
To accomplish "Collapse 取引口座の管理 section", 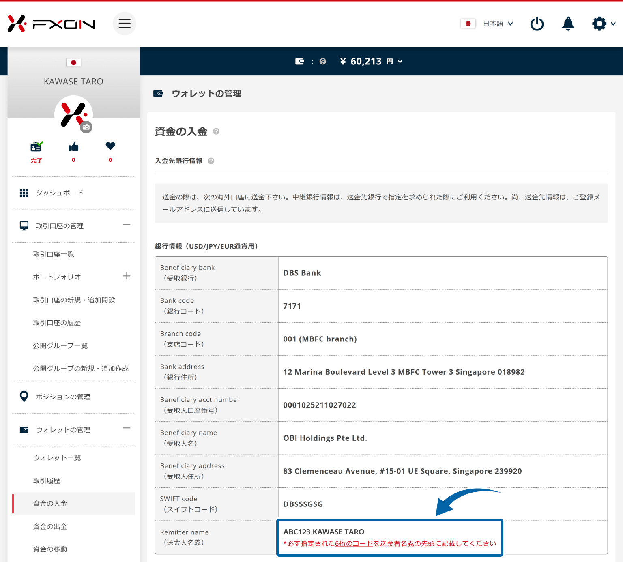I will 127,225.
